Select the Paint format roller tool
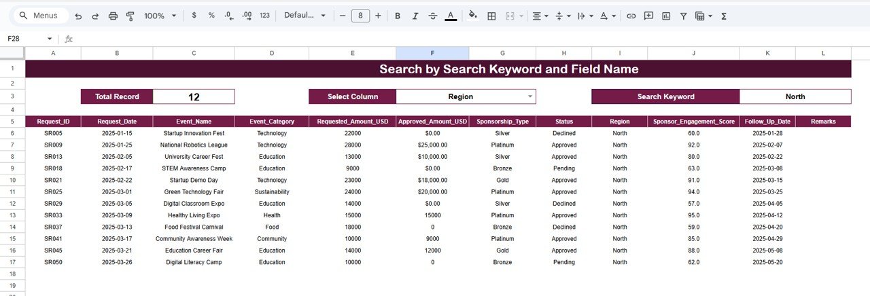 (130, 16)
